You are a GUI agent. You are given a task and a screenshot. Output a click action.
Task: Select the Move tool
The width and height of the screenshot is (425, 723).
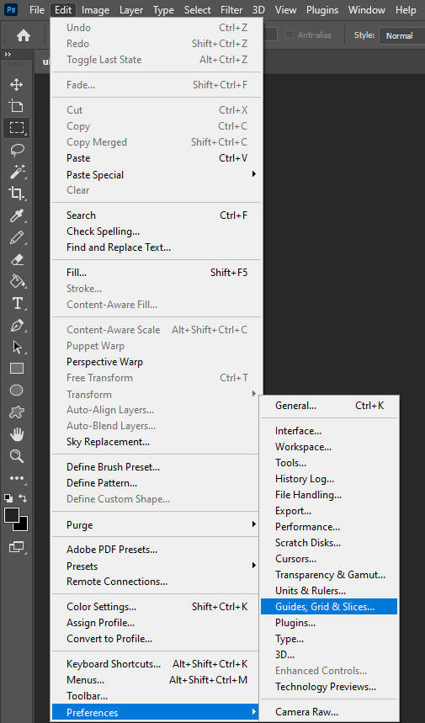pos(17,84)
